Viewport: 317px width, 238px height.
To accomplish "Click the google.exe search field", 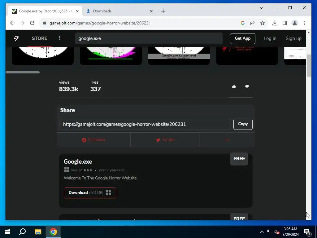I will coord(149,38).
